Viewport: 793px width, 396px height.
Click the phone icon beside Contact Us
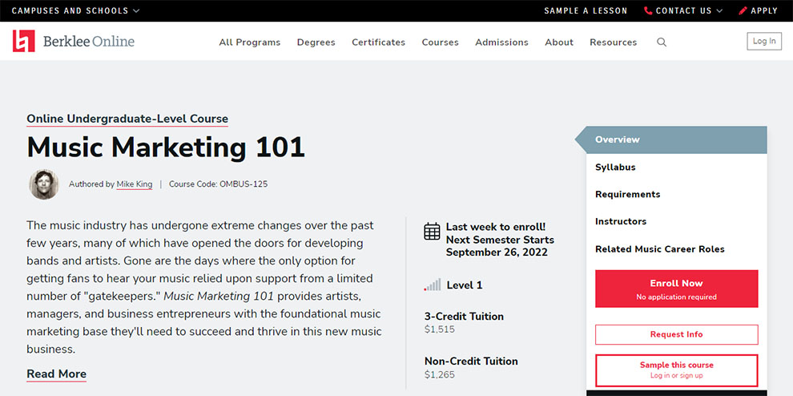(x=648, y=10)
